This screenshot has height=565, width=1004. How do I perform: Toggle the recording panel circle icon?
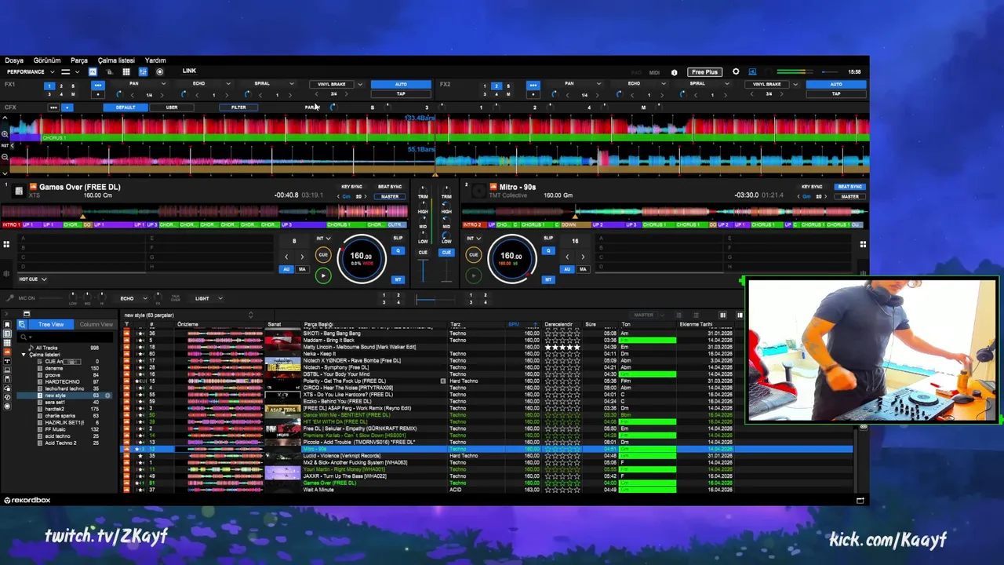pos(160,72)
